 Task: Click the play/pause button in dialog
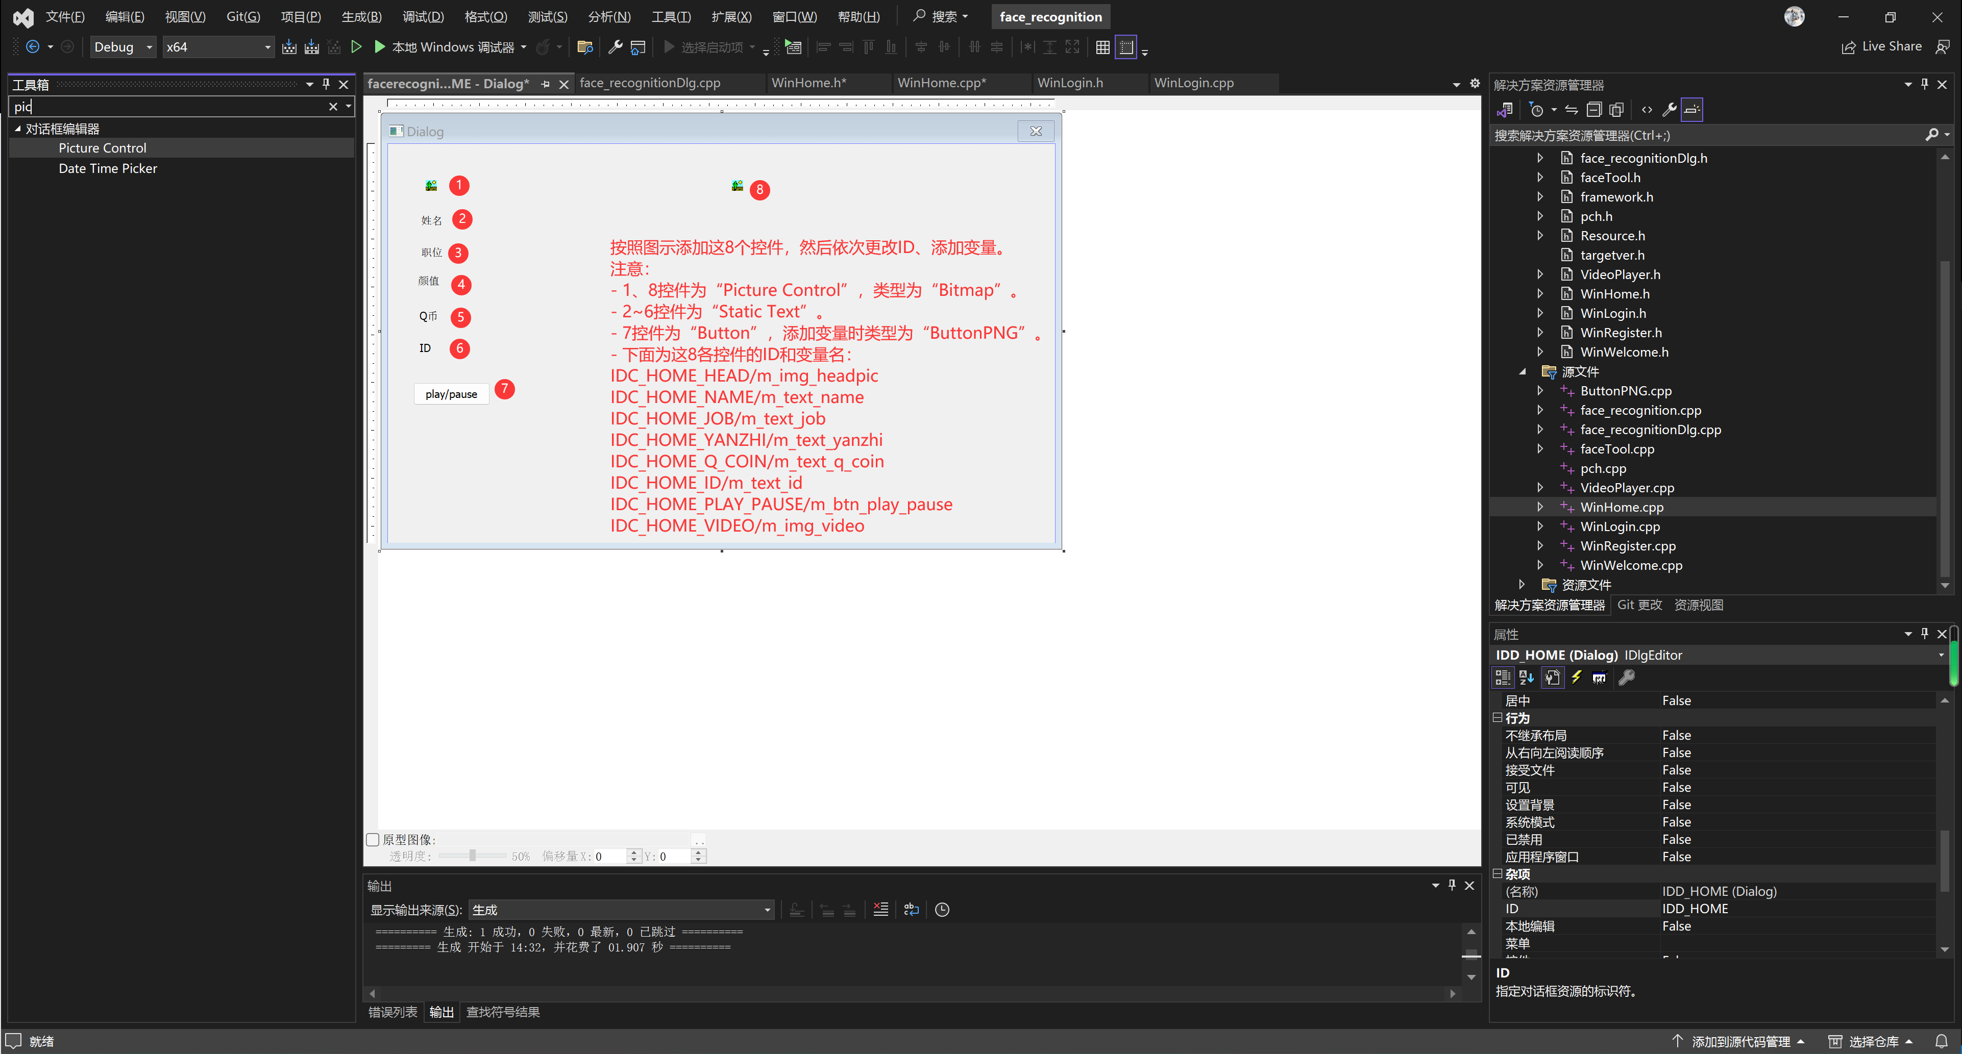point(451,394)
